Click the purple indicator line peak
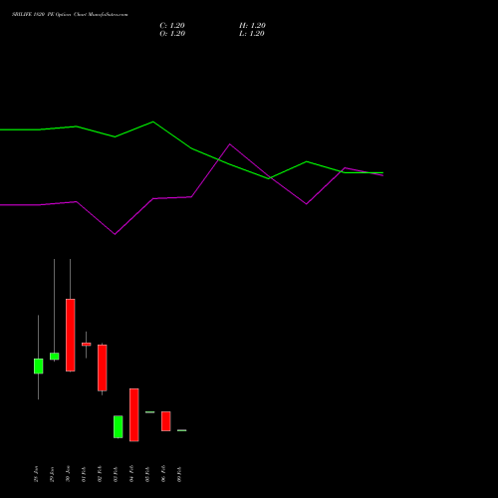 coord(230,144)
